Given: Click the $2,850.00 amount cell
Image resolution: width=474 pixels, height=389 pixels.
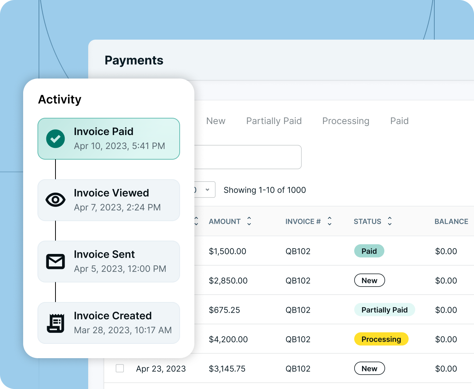Looking at the screenshot, I should (x=228, y=281).
